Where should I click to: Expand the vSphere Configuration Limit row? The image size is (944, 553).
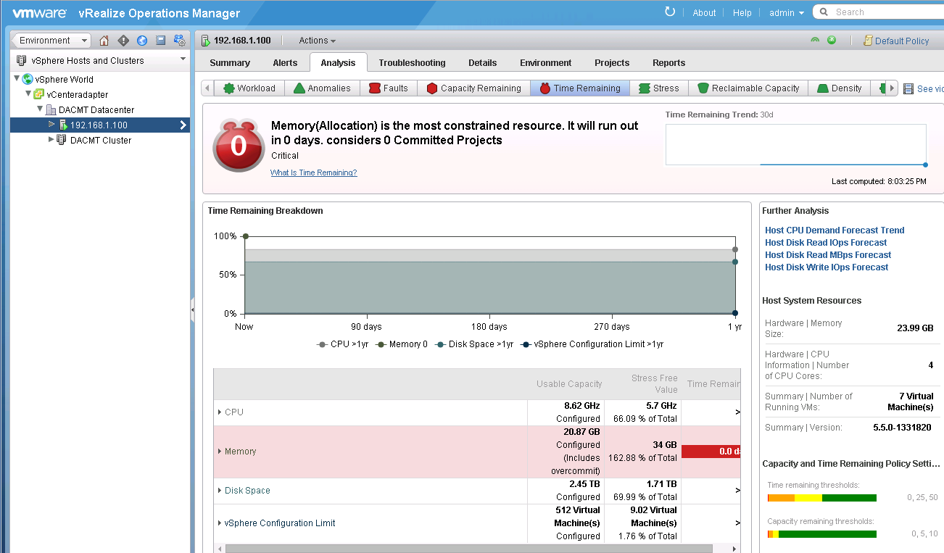[220, 523]
